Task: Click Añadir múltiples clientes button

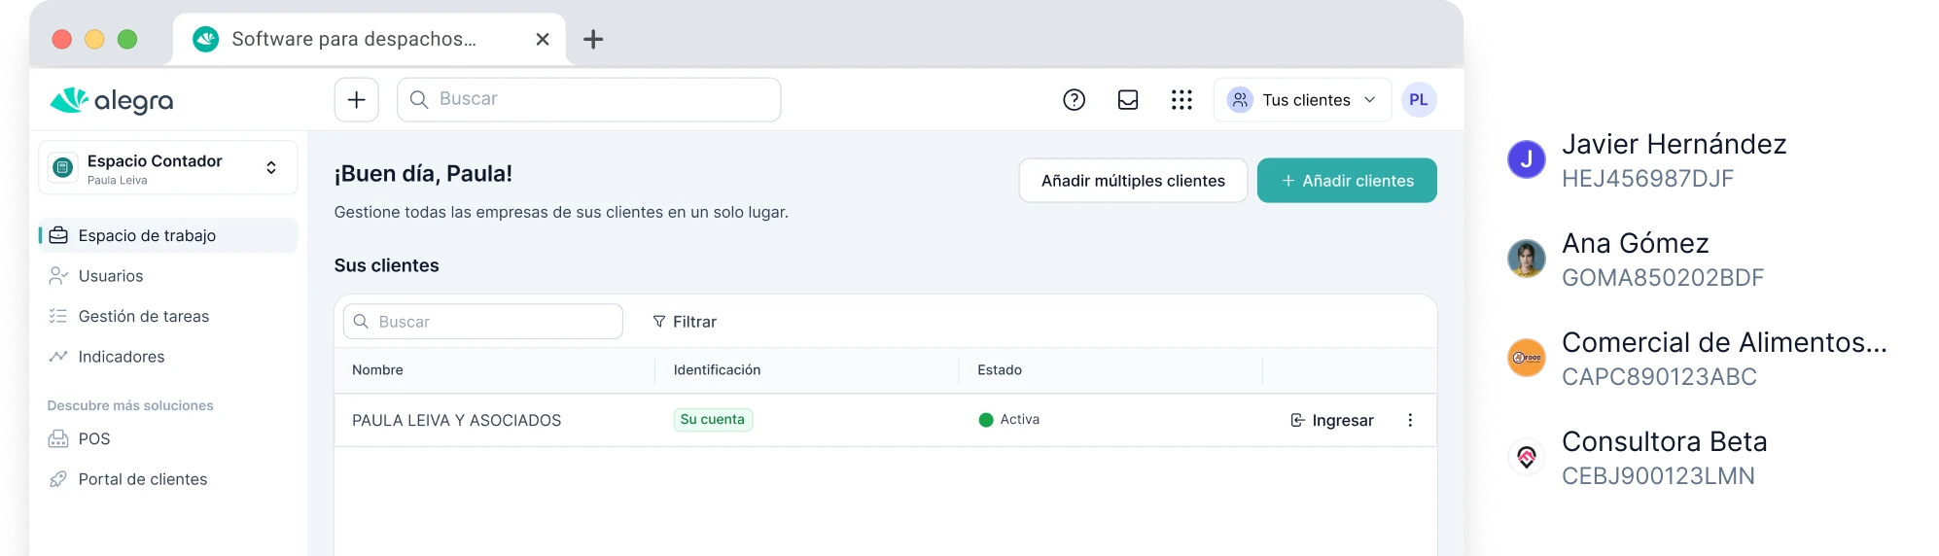Action: [1133, 181]
